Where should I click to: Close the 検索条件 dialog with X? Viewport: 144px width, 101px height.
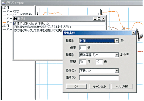(x=133, y=33)
